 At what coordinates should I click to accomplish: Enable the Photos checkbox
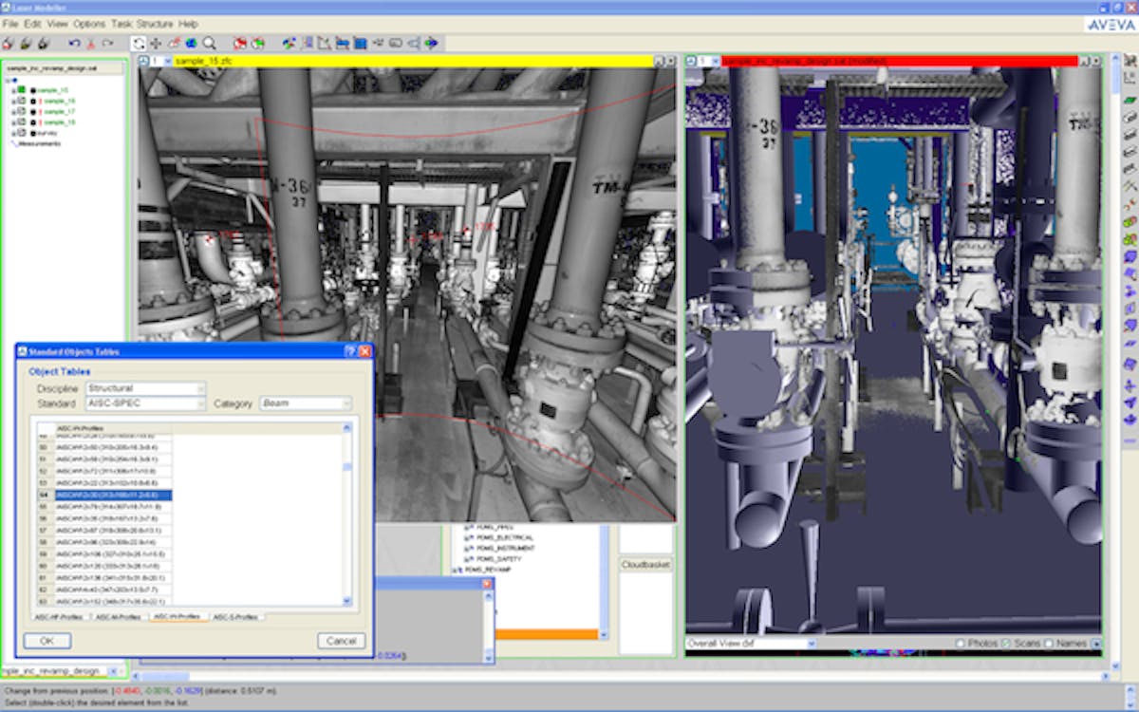tap(961, 643)
